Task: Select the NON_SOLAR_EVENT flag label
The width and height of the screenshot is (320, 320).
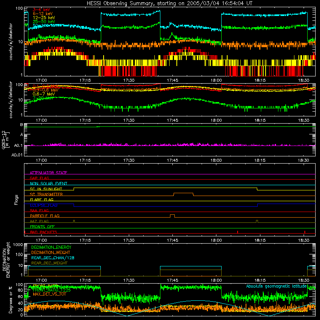Action: tap(48, 184)
